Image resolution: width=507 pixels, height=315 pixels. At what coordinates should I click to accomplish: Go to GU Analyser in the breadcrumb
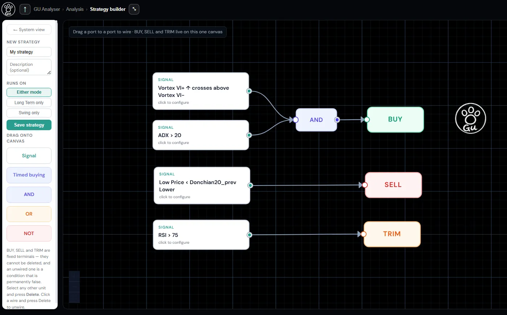(47, 9)
